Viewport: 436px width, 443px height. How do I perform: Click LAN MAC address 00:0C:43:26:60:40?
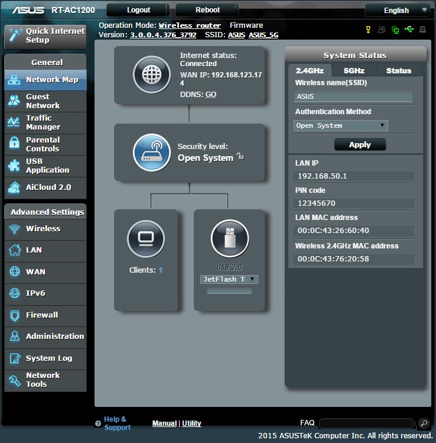(333, 231)
